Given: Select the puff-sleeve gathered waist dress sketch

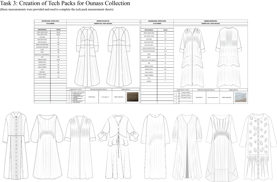Looking at the screenshot, I should point(47,146).
